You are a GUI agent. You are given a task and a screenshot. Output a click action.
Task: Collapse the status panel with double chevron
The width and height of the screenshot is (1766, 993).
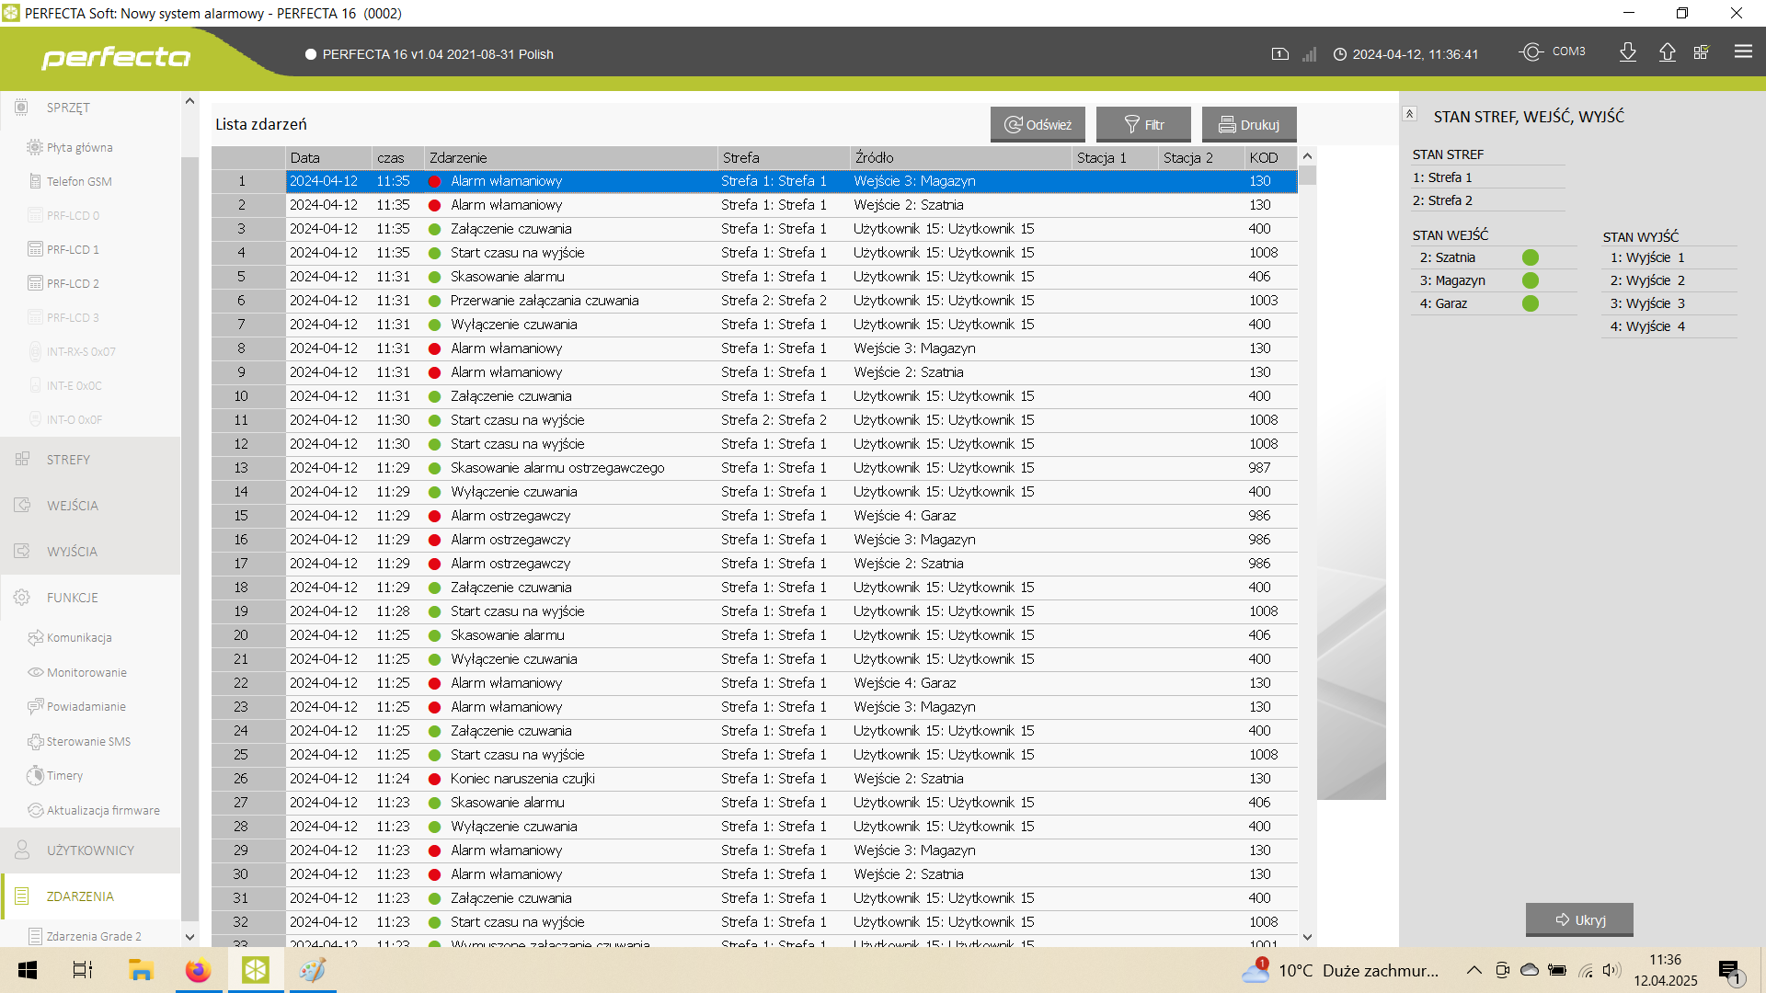pos(1409,114)
